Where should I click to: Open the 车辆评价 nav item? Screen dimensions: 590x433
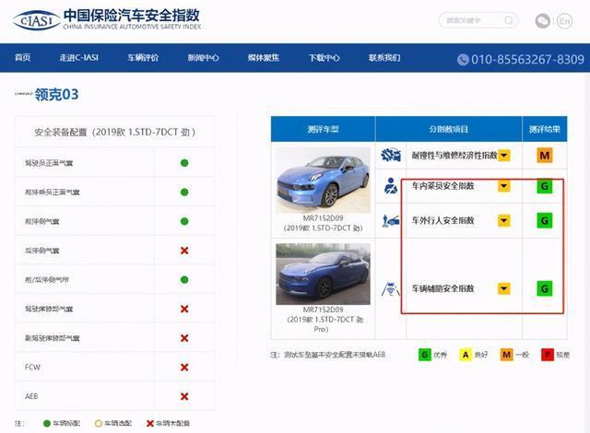coord(143,57)
